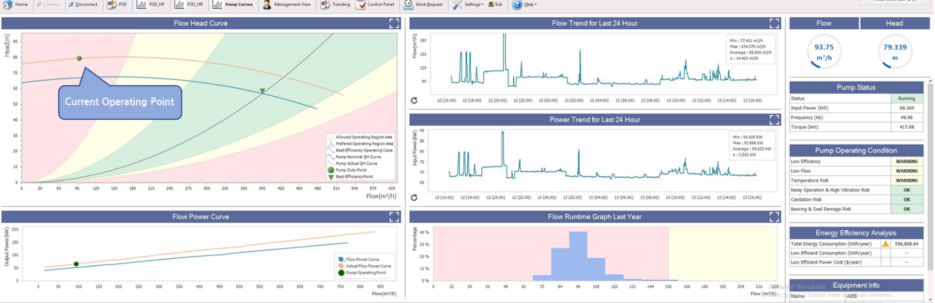
Task: Maximize the Flow Power Curve panel
Action: pyautogui.click(x=394, y=217)
